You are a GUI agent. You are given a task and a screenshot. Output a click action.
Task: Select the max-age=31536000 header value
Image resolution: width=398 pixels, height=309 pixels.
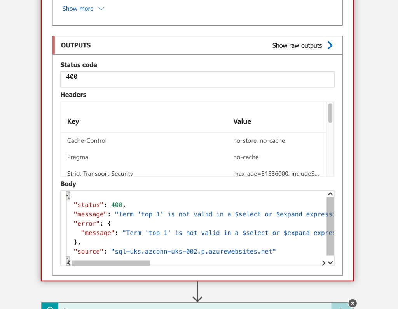click(276, 173)
